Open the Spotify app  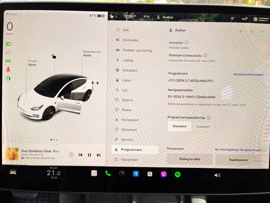coord(178,175)
